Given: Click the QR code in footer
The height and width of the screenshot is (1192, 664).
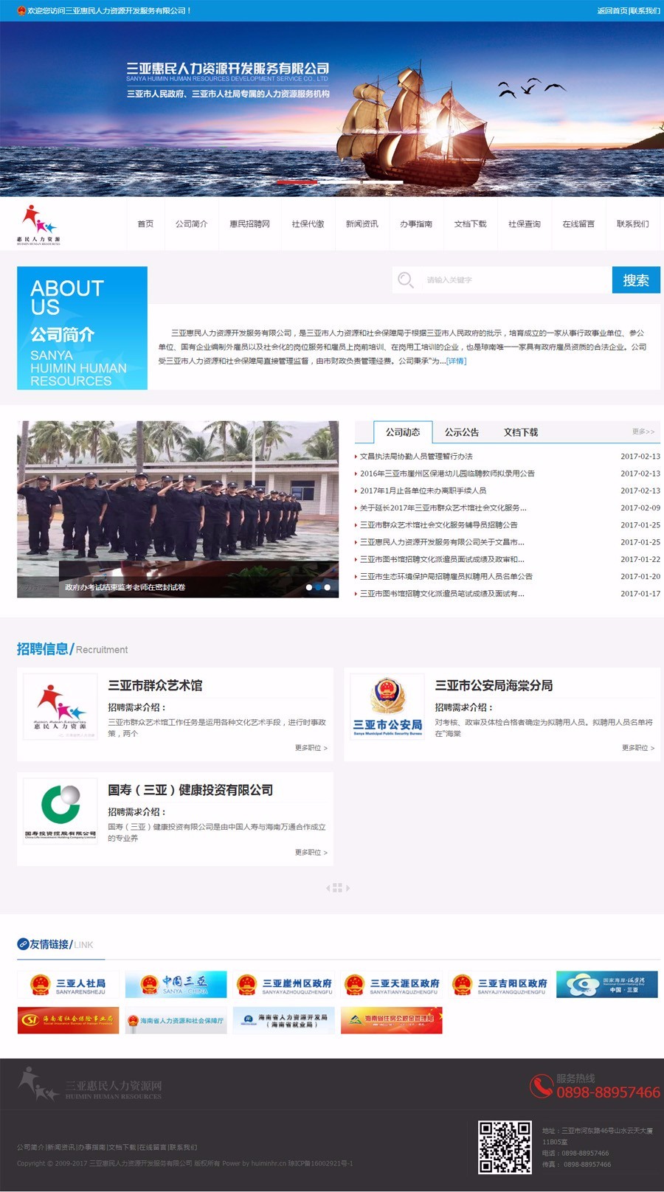Looking at the screenshot, I should (x=505, y=1147).
